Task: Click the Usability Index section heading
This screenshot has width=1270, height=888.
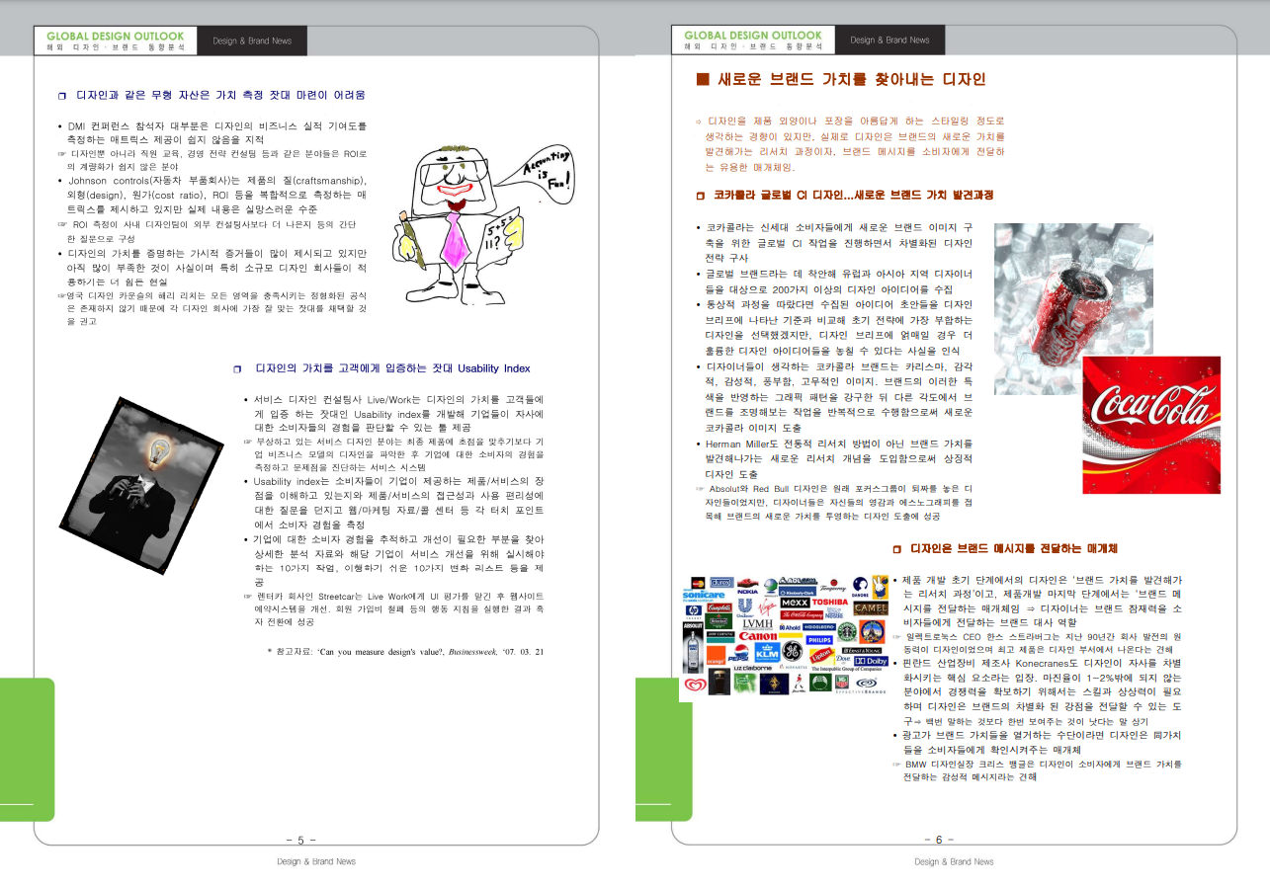Action: click(x=392, y=368)
